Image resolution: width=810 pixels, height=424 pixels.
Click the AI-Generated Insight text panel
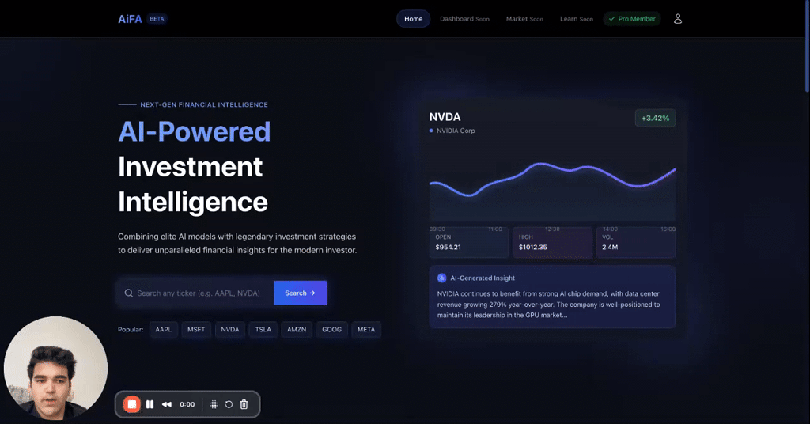click(x=552, y=297)
